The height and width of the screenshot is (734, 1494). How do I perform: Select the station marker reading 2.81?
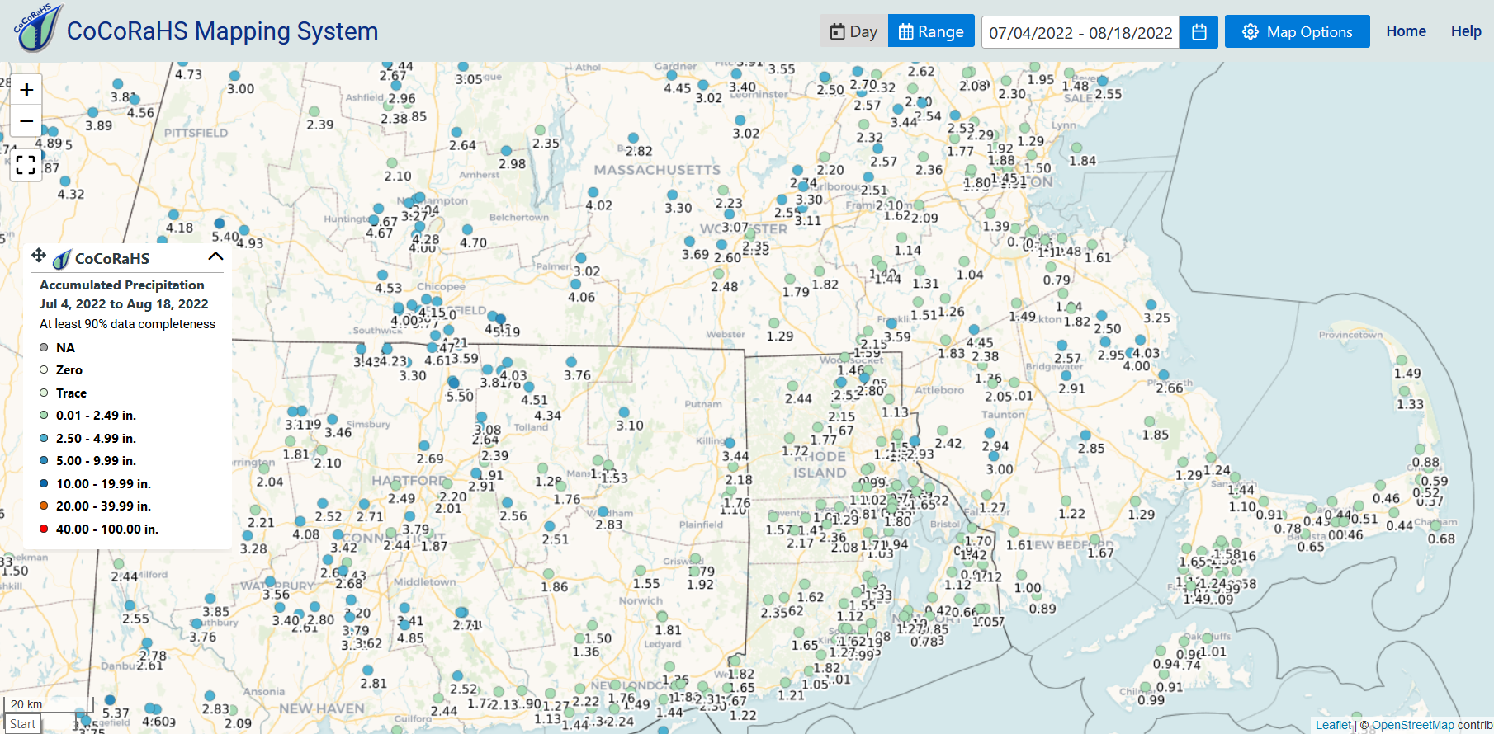(367, 670)
